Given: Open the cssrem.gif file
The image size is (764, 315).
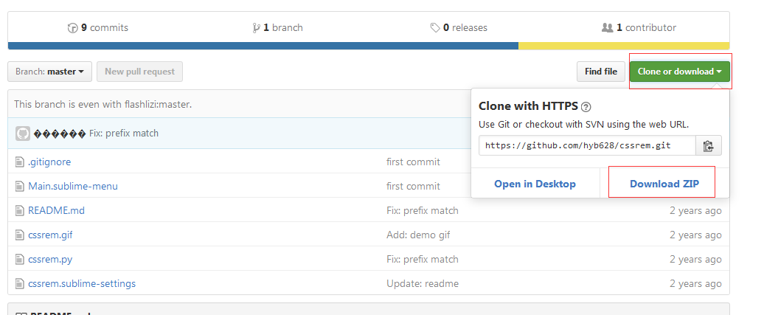Looking at the screenshot, I should click(50, 235).
